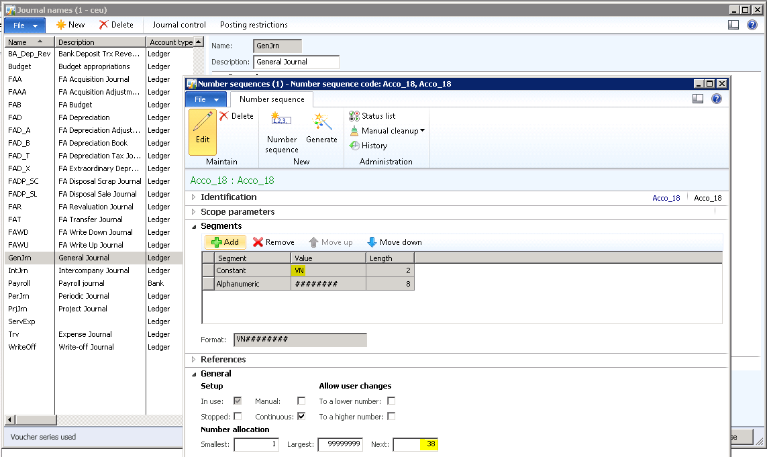The image size is (767, 457).
Task: Add a new segment
Action: point(225,242)
